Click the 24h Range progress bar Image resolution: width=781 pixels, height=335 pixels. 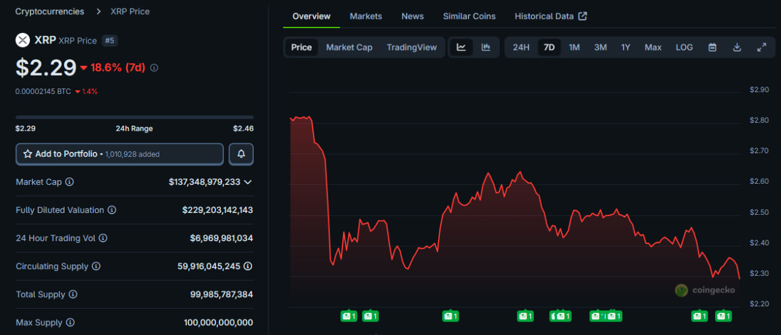click(x=134, y=117)
